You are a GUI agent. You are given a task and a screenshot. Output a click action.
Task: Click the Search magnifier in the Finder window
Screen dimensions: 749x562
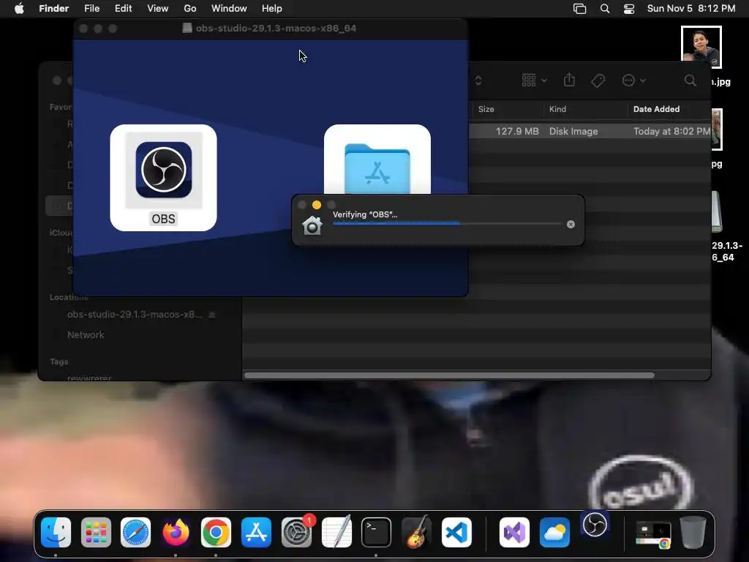point(690,80)
